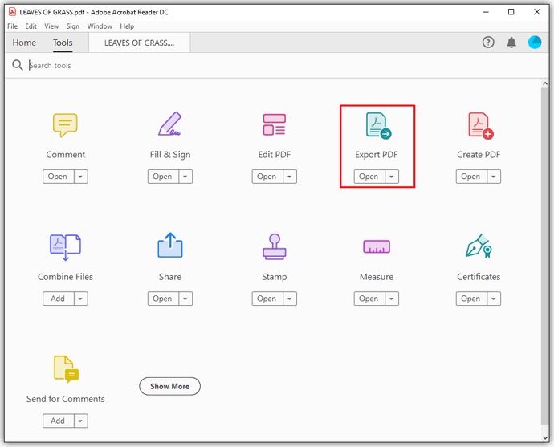
Task: Select the Tools tab
Action: coord(63,43)
